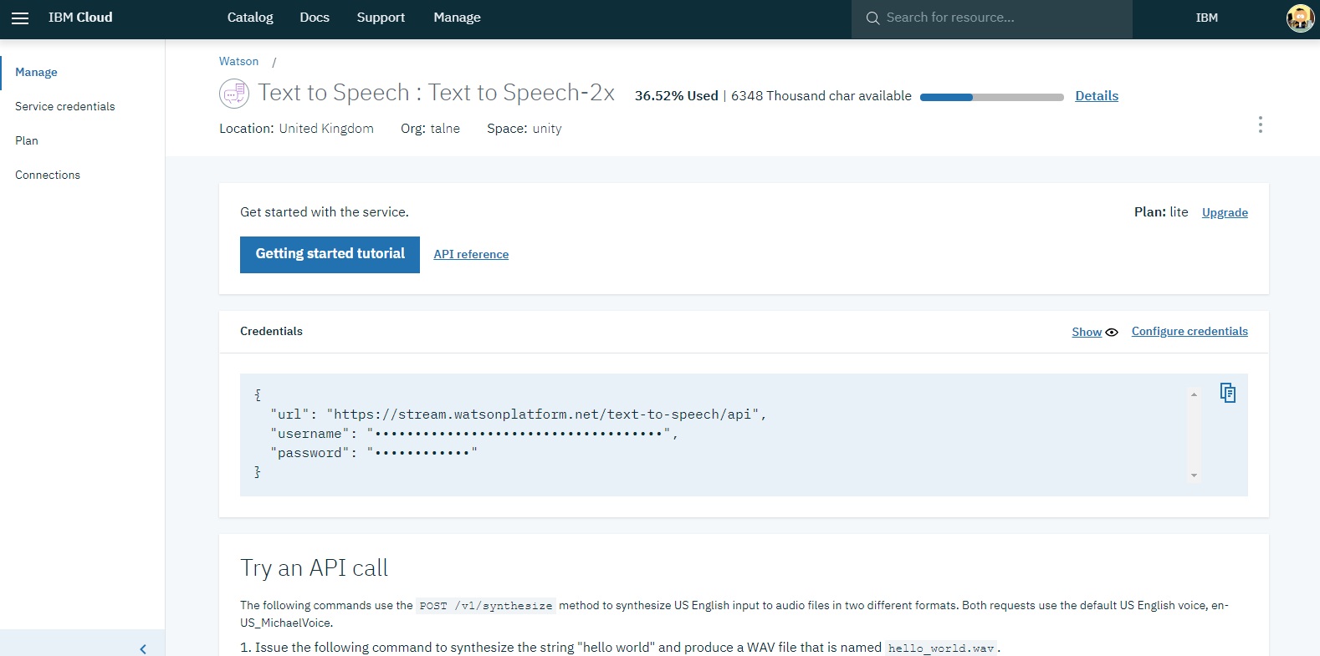Click the credentials box scroll-down arrow

[x=1194, y=475]
